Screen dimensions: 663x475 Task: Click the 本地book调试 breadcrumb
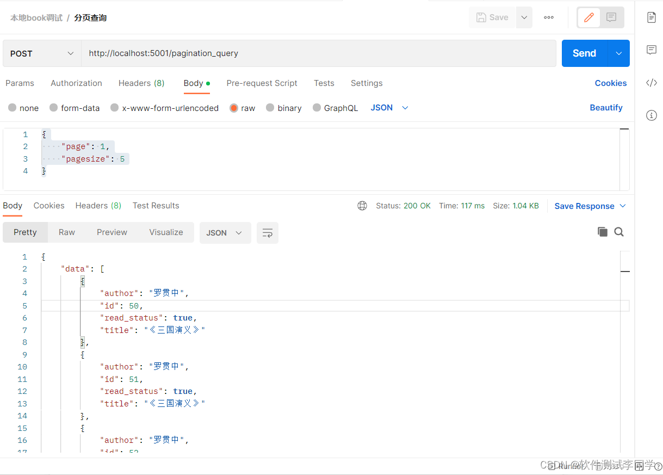tap(36, 18)
